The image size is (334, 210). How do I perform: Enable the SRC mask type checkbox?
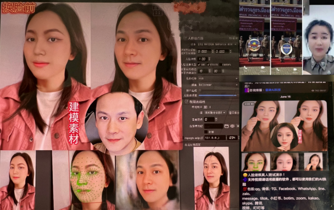199,65
